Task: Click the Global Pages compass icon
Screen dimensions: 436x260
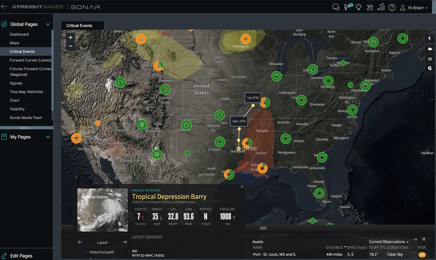Action: coord(4,24)
